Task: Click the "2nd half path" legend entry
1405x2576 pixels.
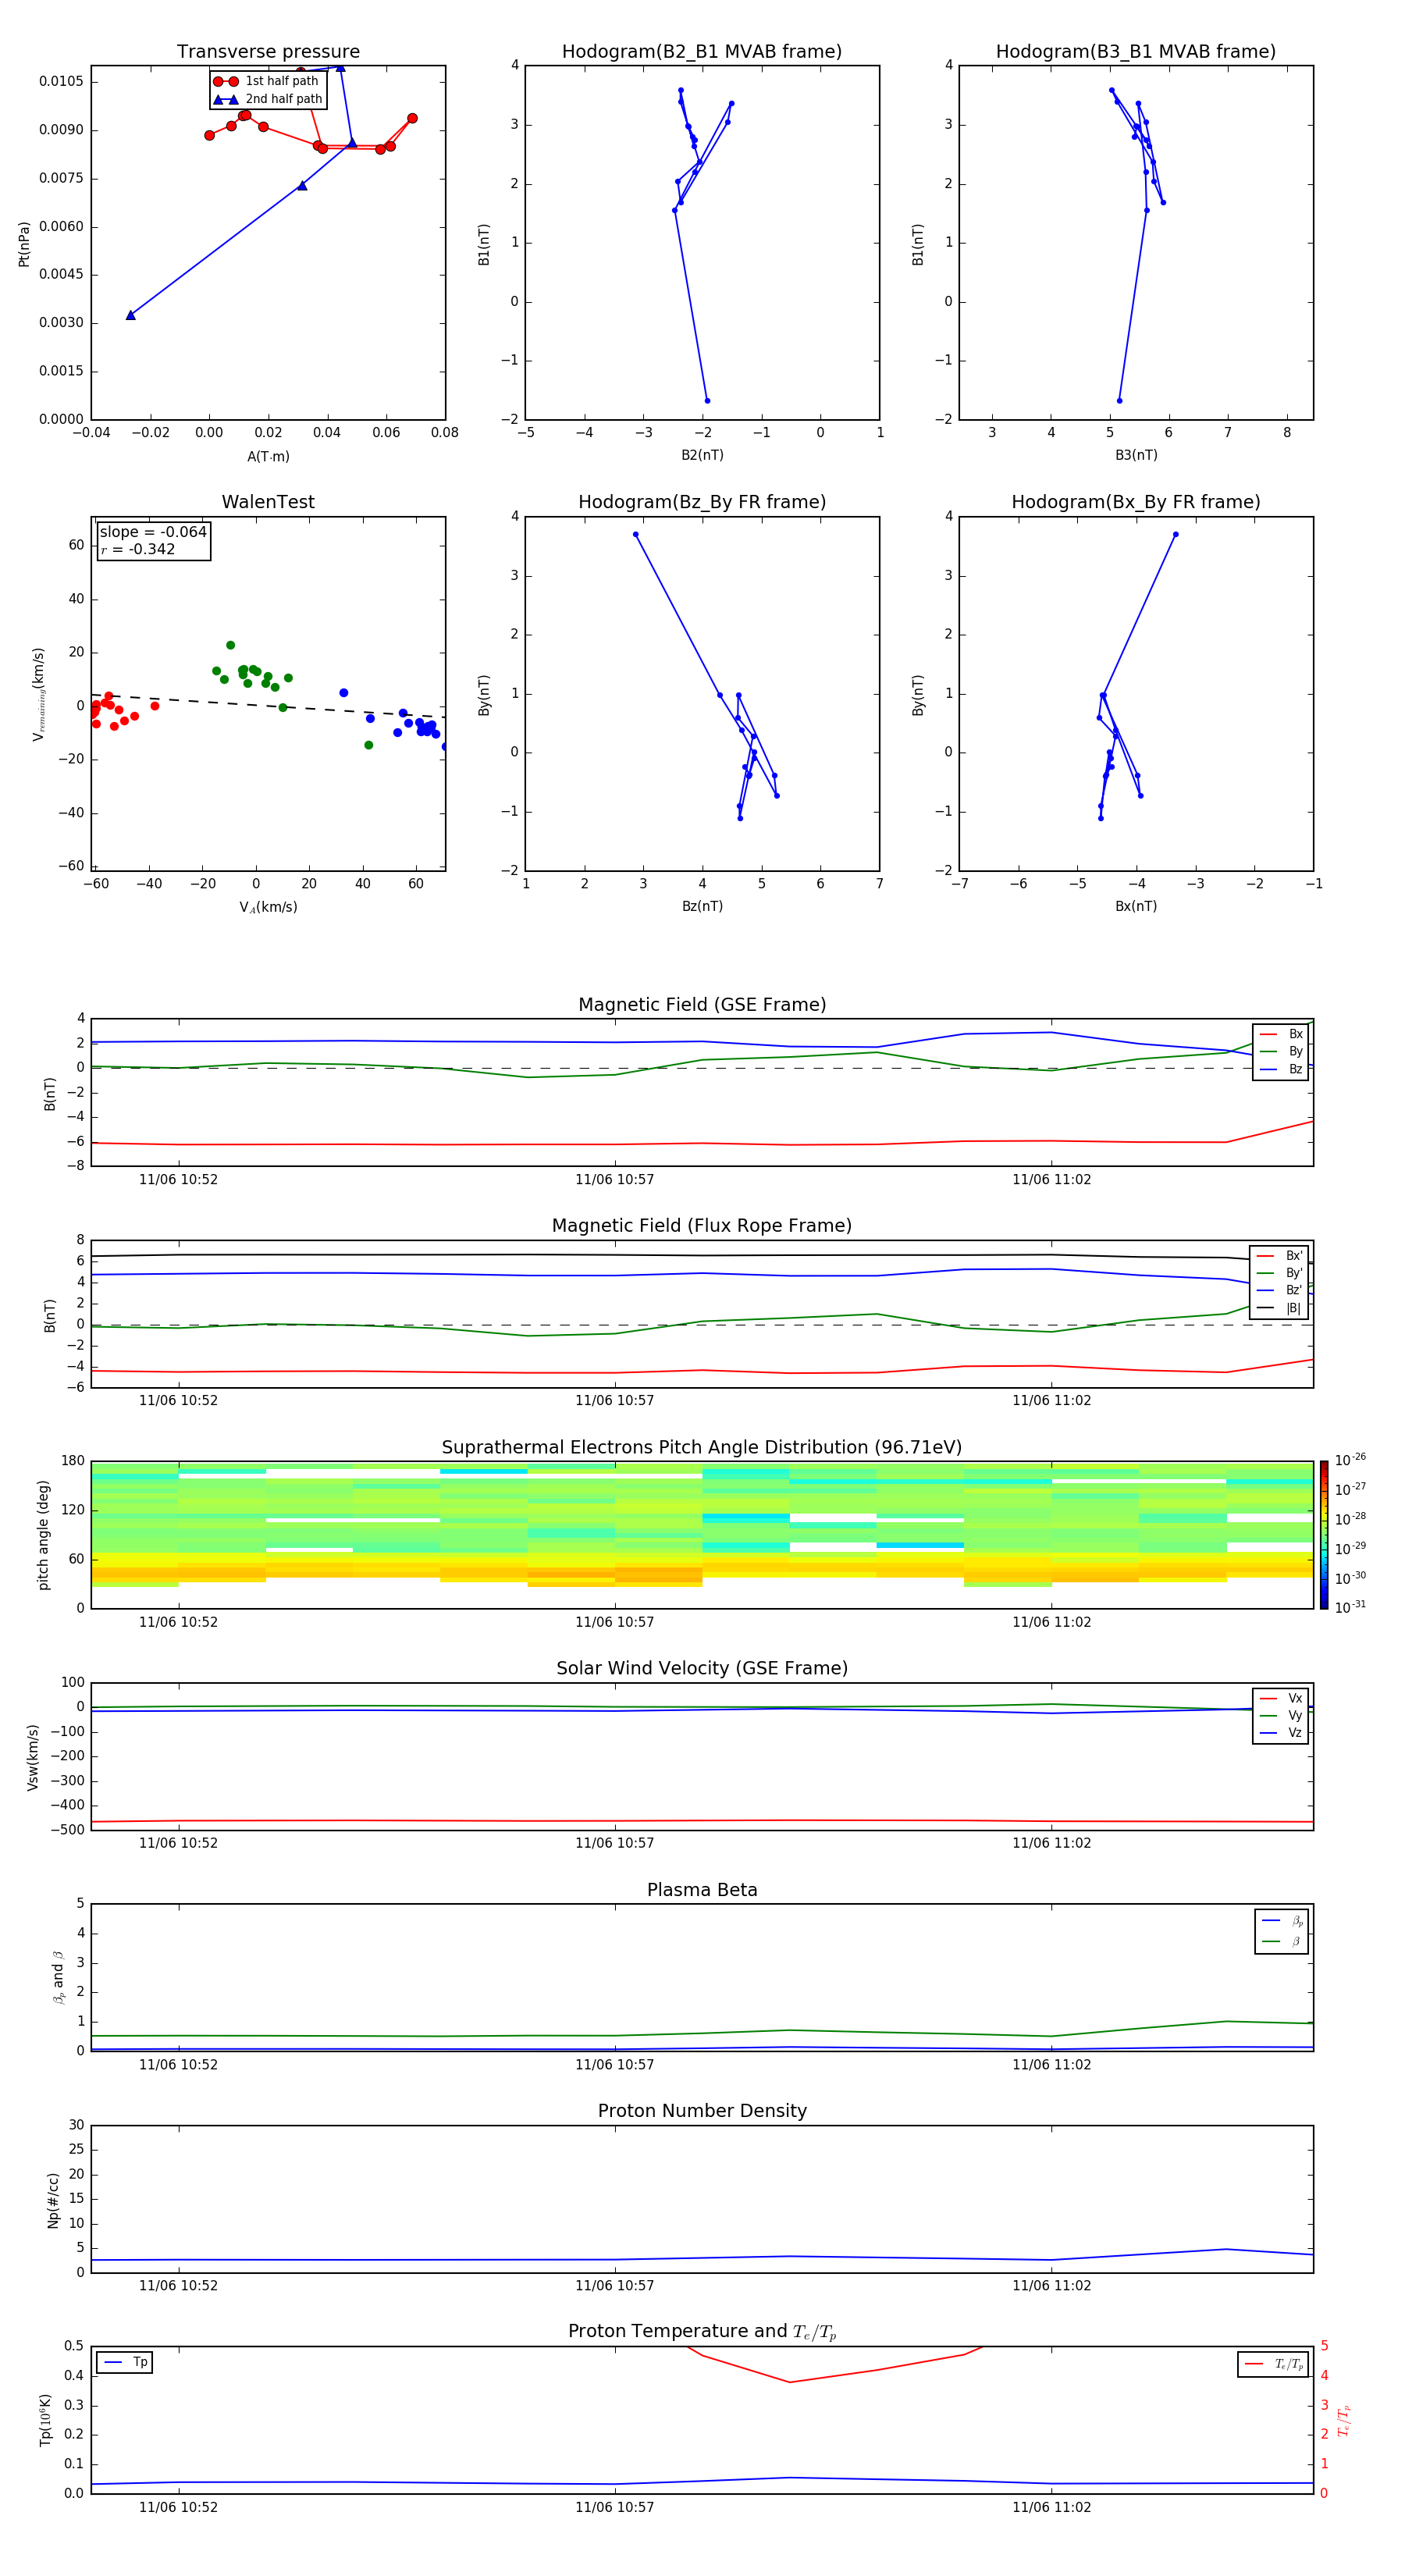Action: (268, 99)
